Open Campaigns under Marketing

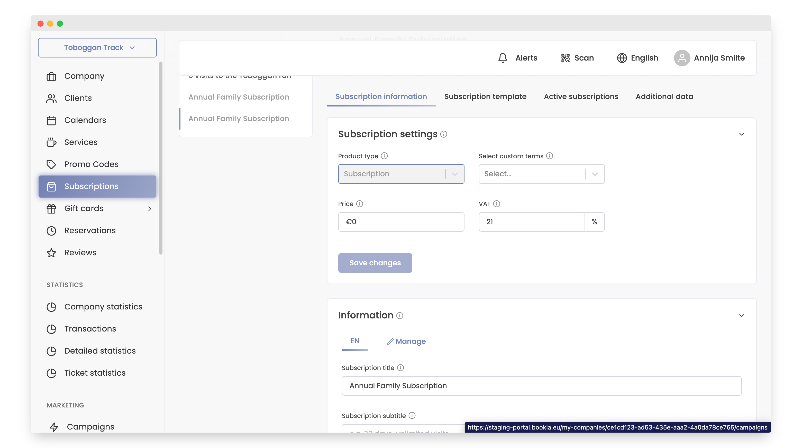tap(90, 426)
